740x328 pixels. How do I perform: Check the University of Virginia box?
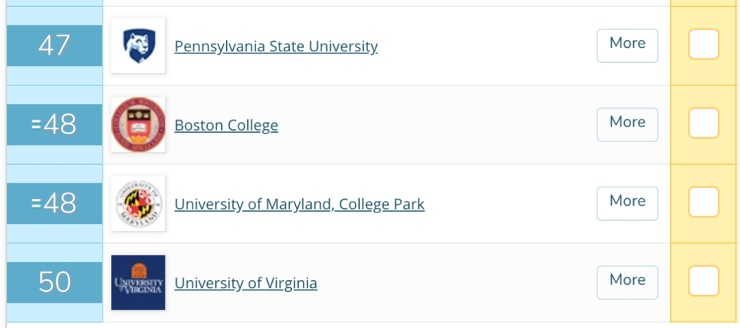pos(703,282)
